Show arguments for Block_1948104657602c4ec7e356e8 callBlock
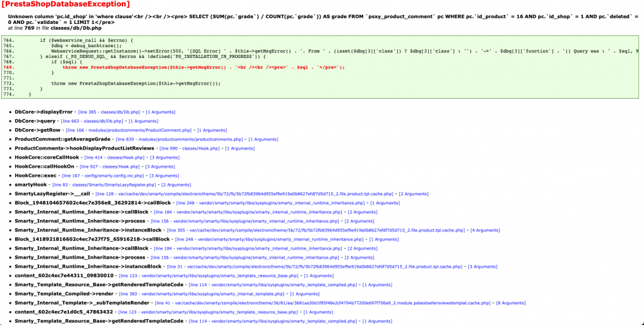Screen dimensions: 644x325 pos(385,203)
